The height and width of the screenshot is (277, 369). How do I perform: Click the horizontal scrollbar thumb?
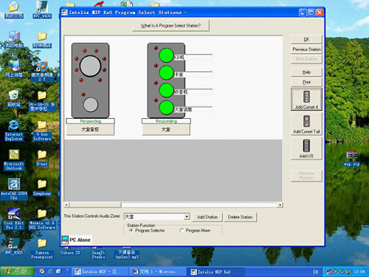pyautogui.click(x=94, y=205)
